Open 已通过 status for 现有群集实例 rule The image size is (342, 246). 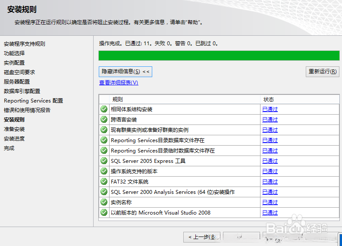tap(270, 130)
